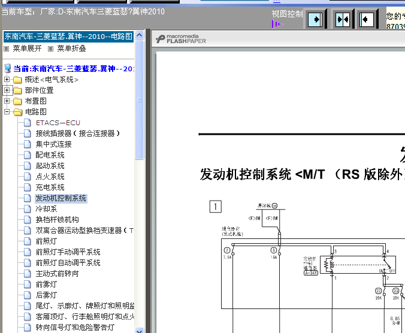Image resolution: width=405 pixels, height=333 pixels.
Task: Open the 主动式前转向 diagram
Action: [58, 274]
